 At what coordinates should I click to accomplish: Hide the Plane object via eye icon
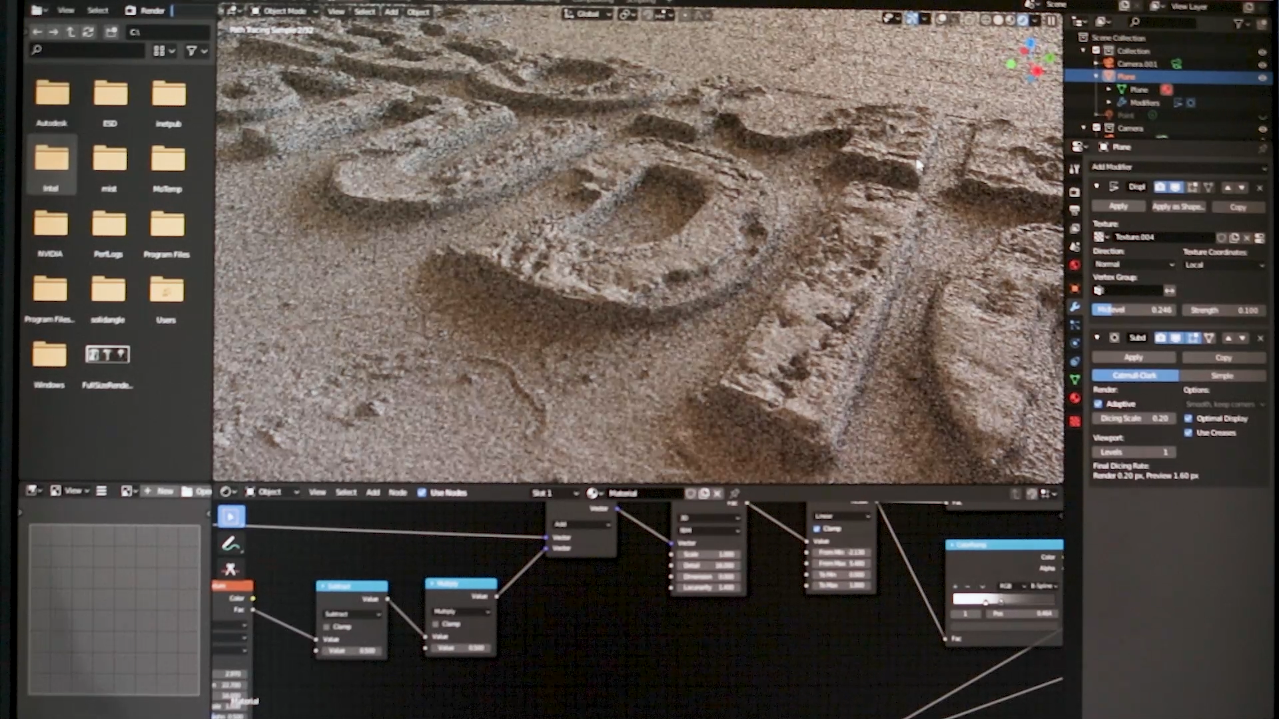point(1262,77)
